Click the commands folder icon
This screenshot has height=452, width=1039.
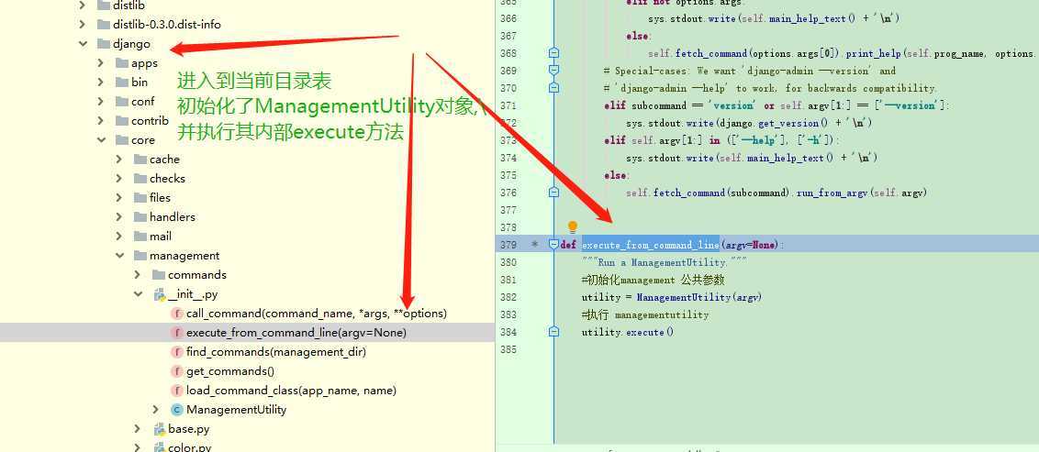[159, 274]
